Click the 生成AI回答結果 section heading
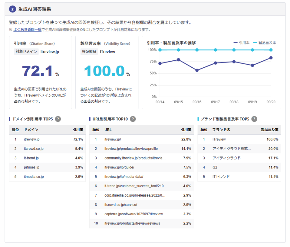The width and height of the screenshot is (290, 247). (35, 9)
